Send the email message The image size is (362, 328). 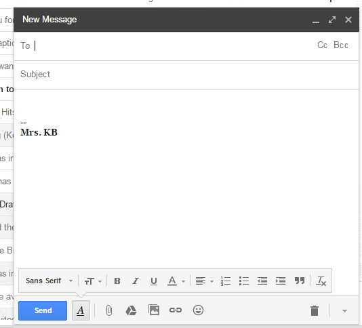(x=43, y=310)
